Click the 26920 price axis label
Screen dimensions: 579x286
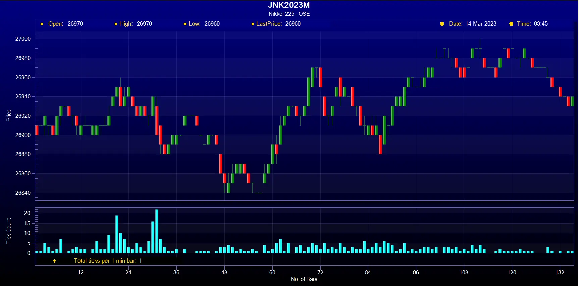point(23,116)
